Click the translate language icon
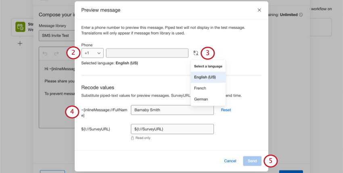 click(x=196, y=53)
